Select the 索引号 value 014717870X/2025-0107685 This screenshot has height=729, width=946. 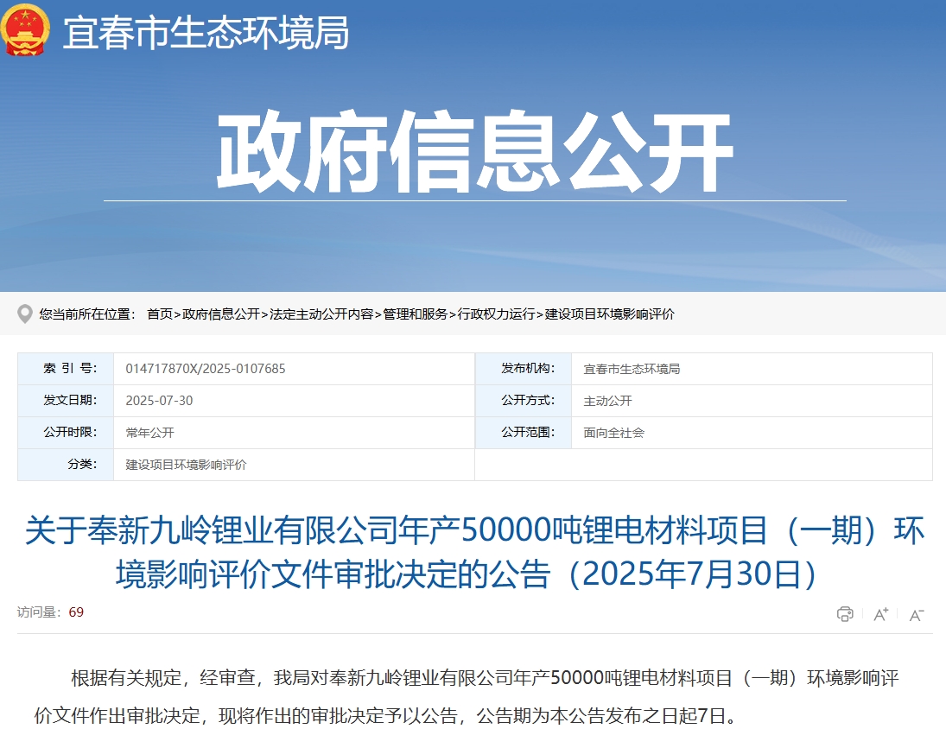206,368
